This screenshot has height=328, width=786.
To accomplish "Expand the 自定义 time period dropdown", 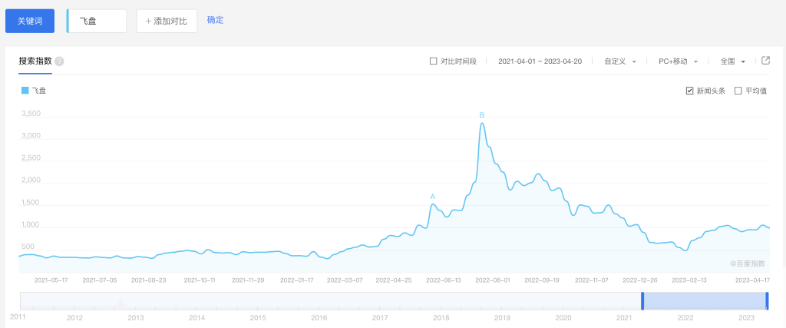I will (x=620, y=61).
